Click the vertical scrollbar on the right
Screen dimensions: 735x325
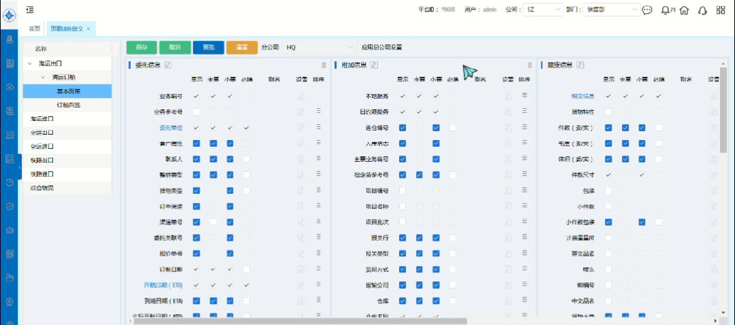coord(723,110)
